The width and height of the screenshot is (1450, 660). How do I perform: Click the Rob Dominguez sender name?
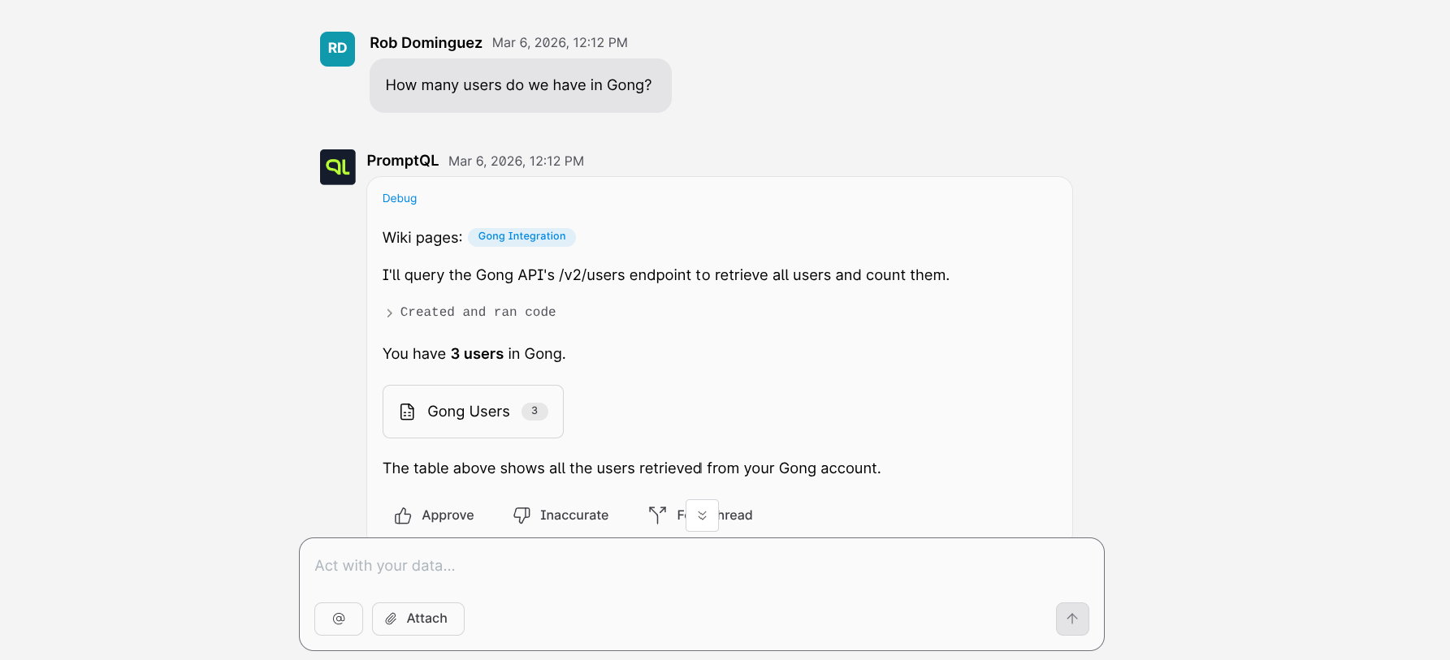point(426,43)
